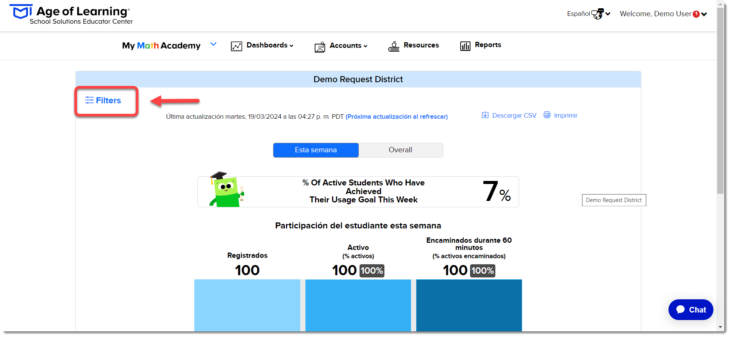
Task: Switch to the Overall tab
Action: tap(401, 150)
